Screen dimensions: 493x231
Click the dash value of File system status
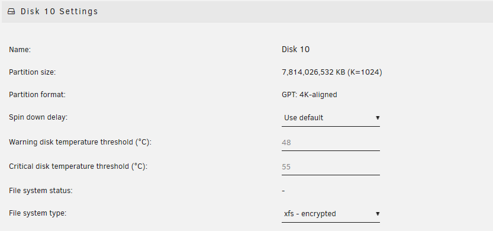[x=283, y=191]
